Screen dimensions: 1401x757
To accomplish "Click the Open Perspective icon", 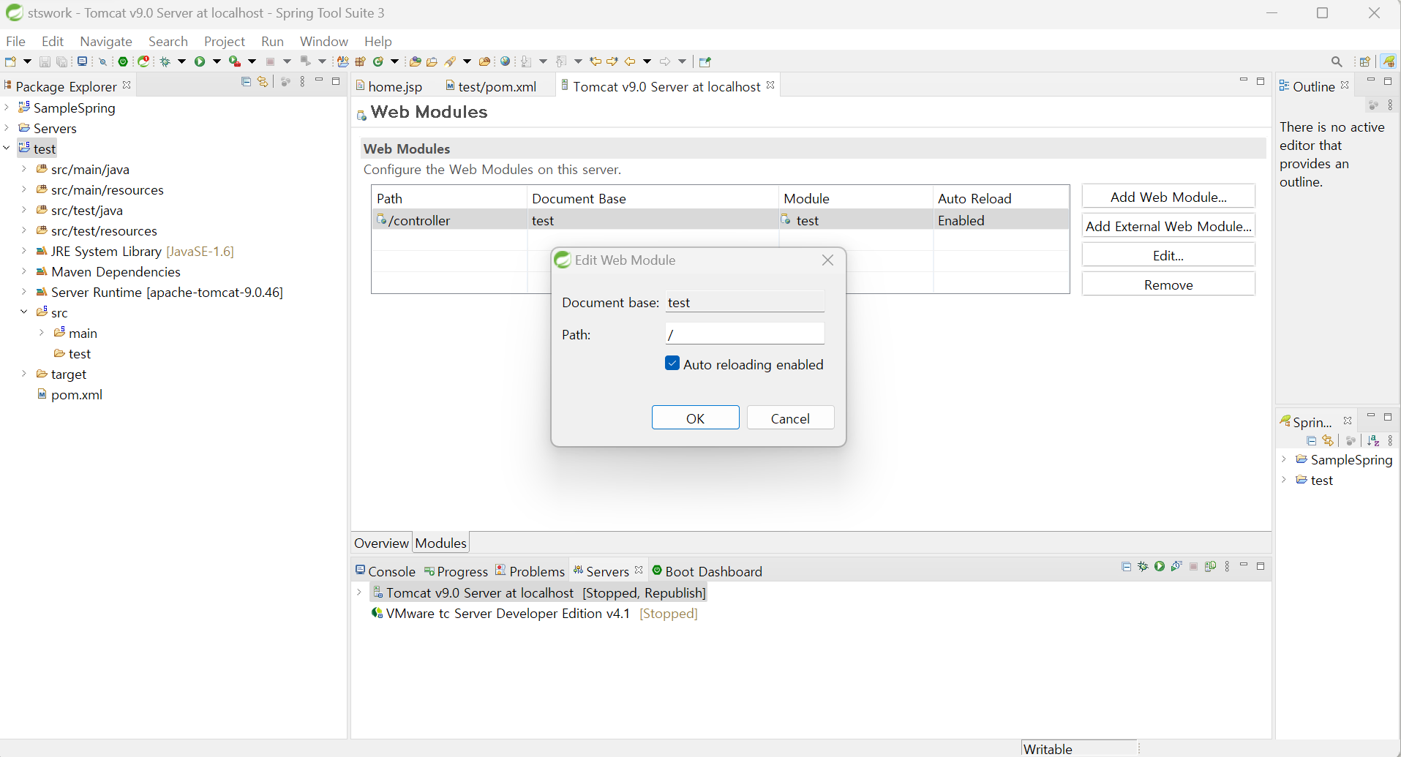I will (1365, 61).
